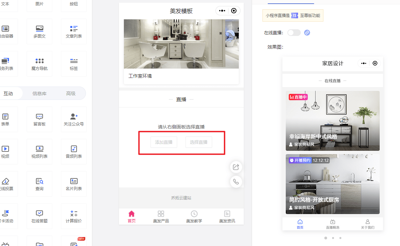The width and height of the screenshot is (400, 246).
Task: Enable the 在线直播 toggle switch
Action: [x=294, y=33]
